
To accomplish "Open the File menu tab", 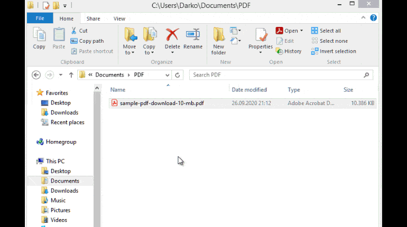I will click(x=40, y=18).
